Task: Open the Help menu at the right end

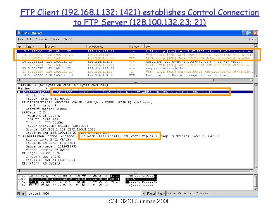Action: [252, 39]
